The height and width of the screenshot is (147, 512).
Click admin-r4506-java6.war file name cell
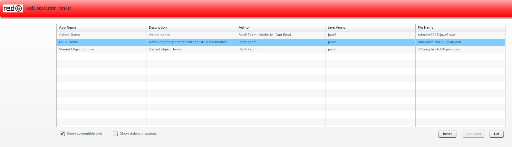tap(439, 35)
